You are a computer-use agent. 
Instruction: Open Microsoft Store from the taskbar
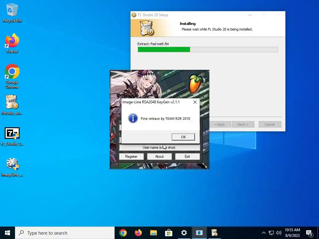(x=169, y=233)
